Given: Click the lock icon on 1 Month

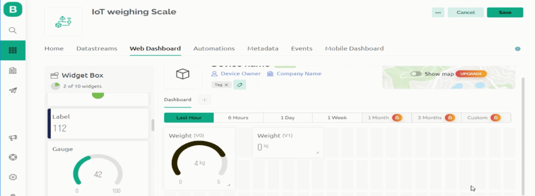Looking at the screenshot, I should click(x=397, y=118).
